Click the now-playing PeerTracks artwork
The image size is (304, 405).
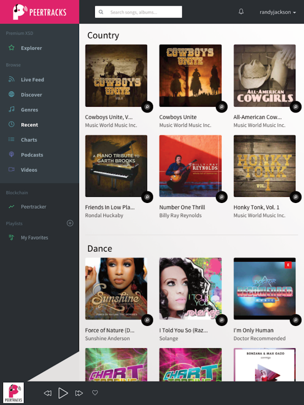(14, 393)
